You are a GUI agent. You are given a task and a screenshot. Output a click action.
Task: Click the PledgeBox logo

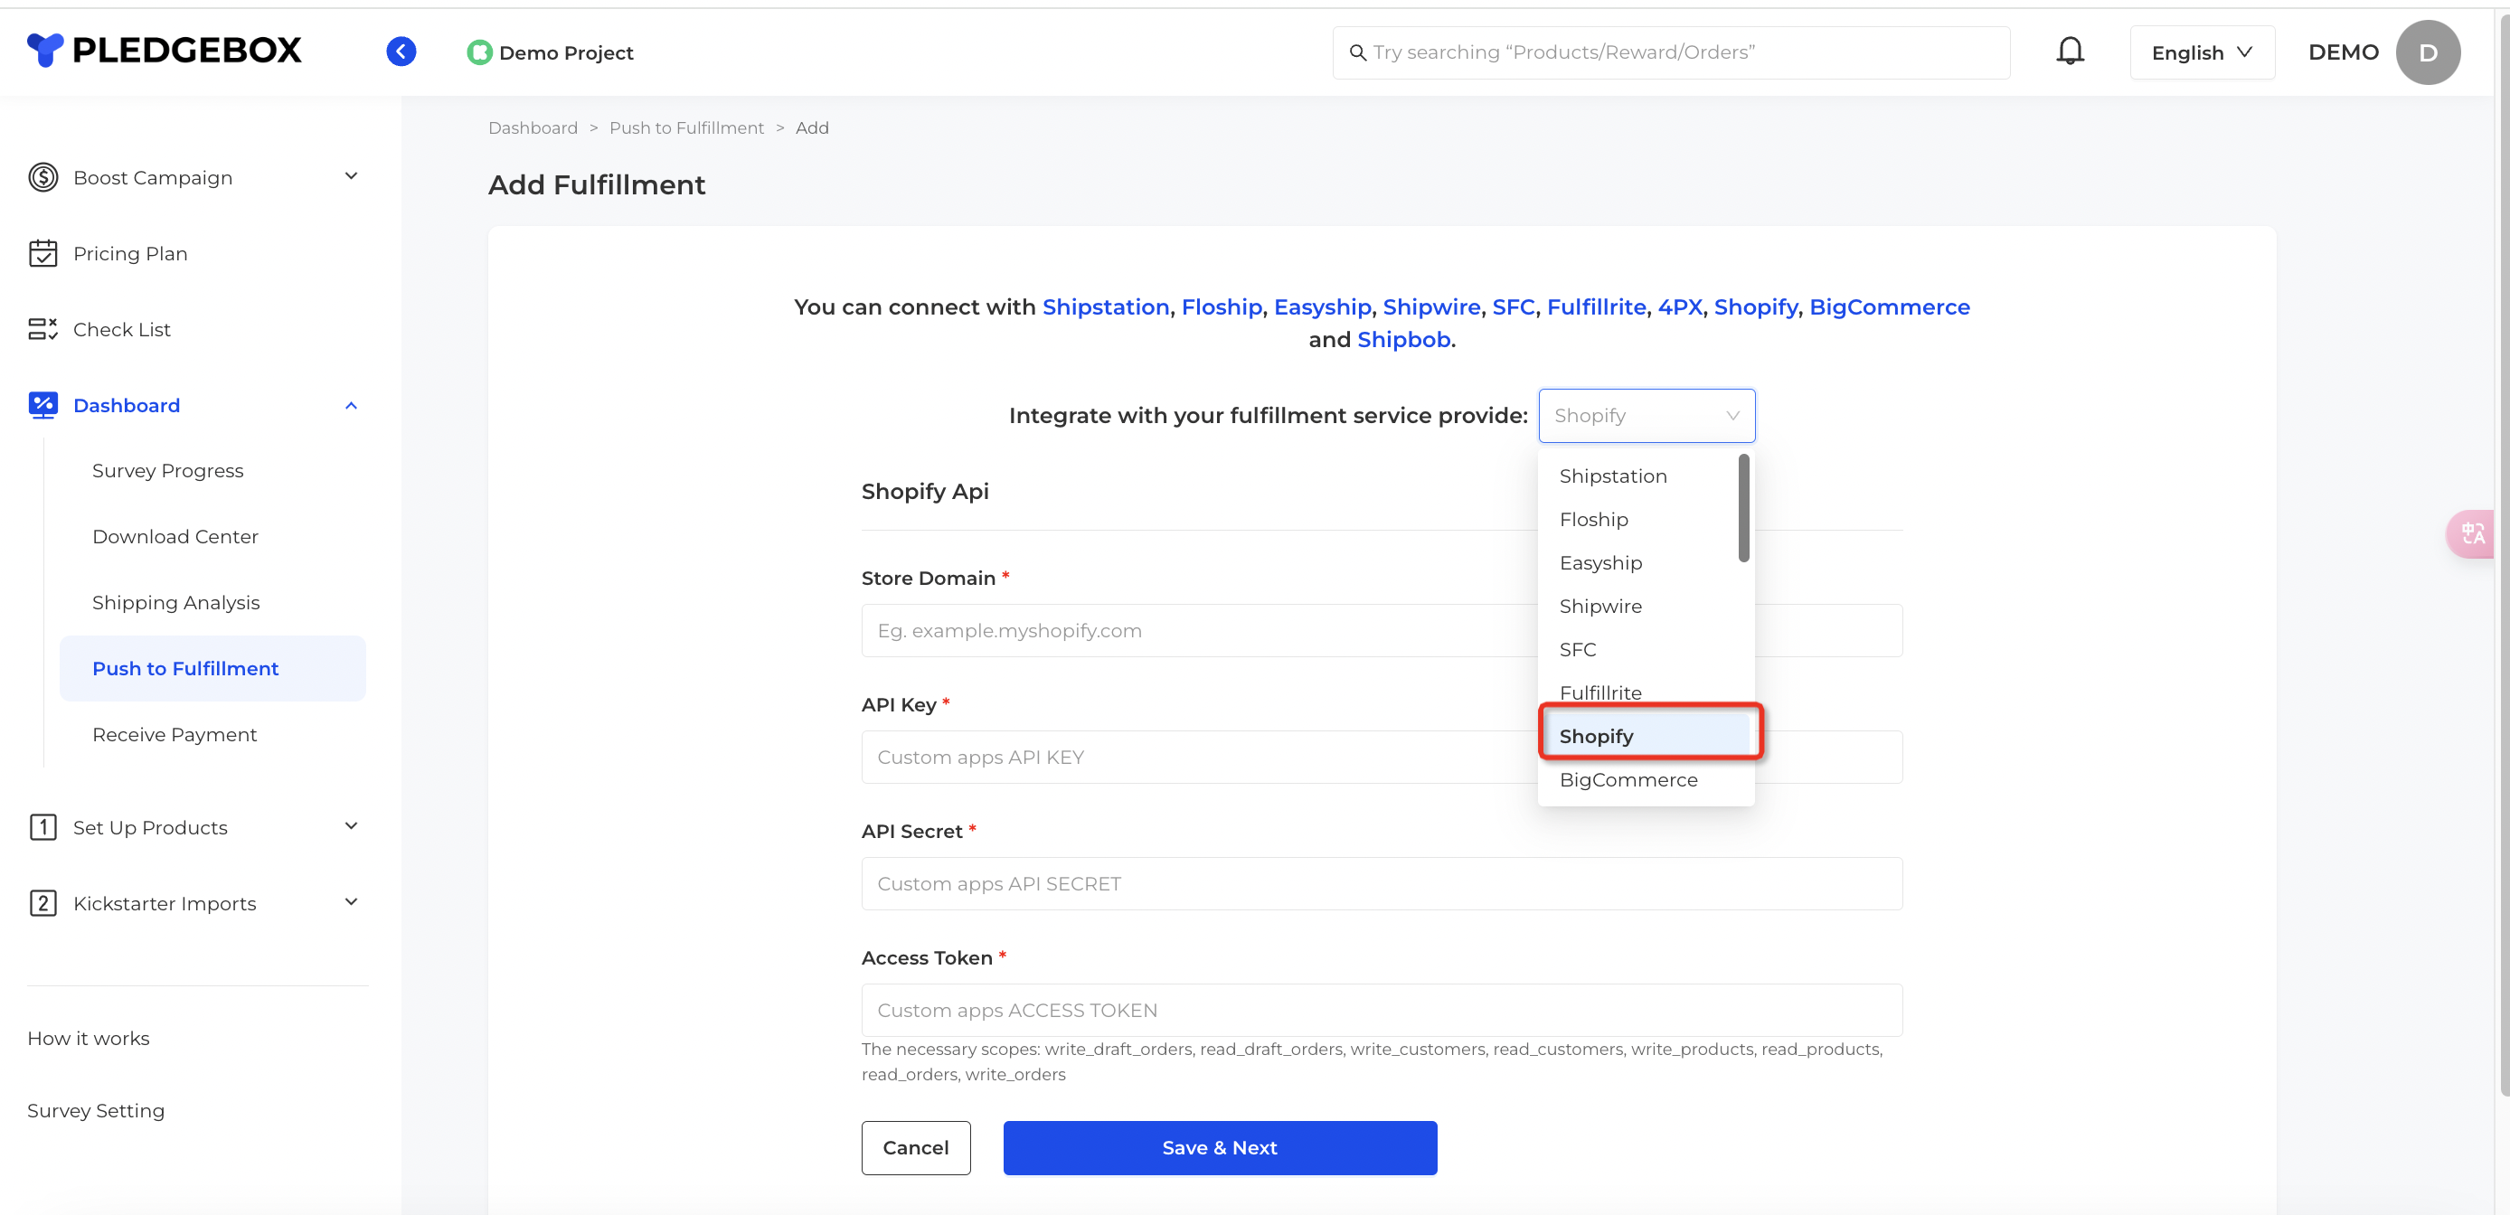coord(164,51)
